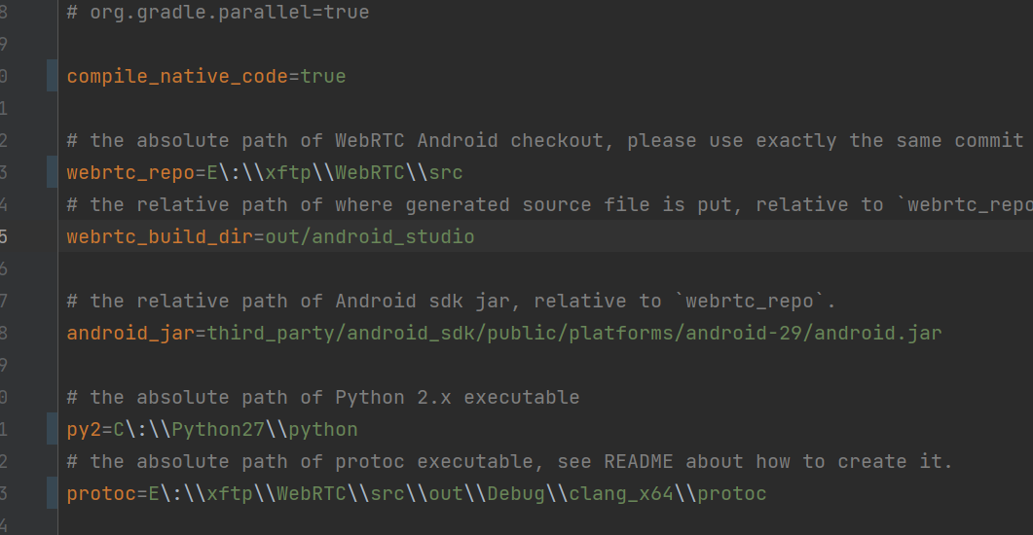Viewport: 1033px width, 535px height.
Task: Click the change marker beside protoc line
Action: pyautogui.click(x=52, y=493)
